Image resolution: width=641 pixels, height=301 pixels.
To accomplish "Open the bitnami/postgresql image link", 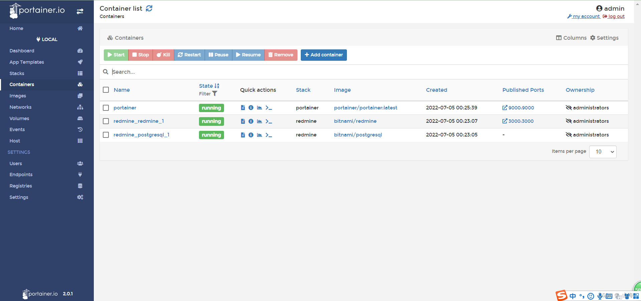I will coord(358,135).
